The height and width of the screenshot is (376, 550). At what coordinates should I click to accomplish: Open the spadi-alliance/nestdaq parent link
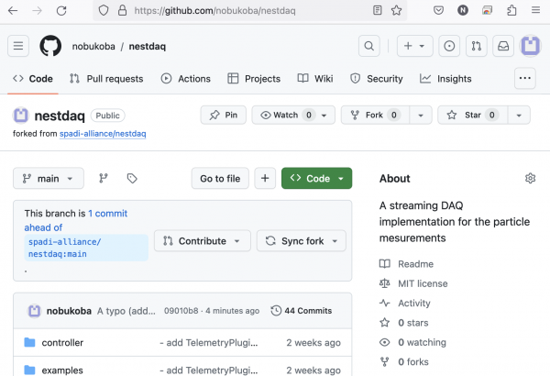103,134
